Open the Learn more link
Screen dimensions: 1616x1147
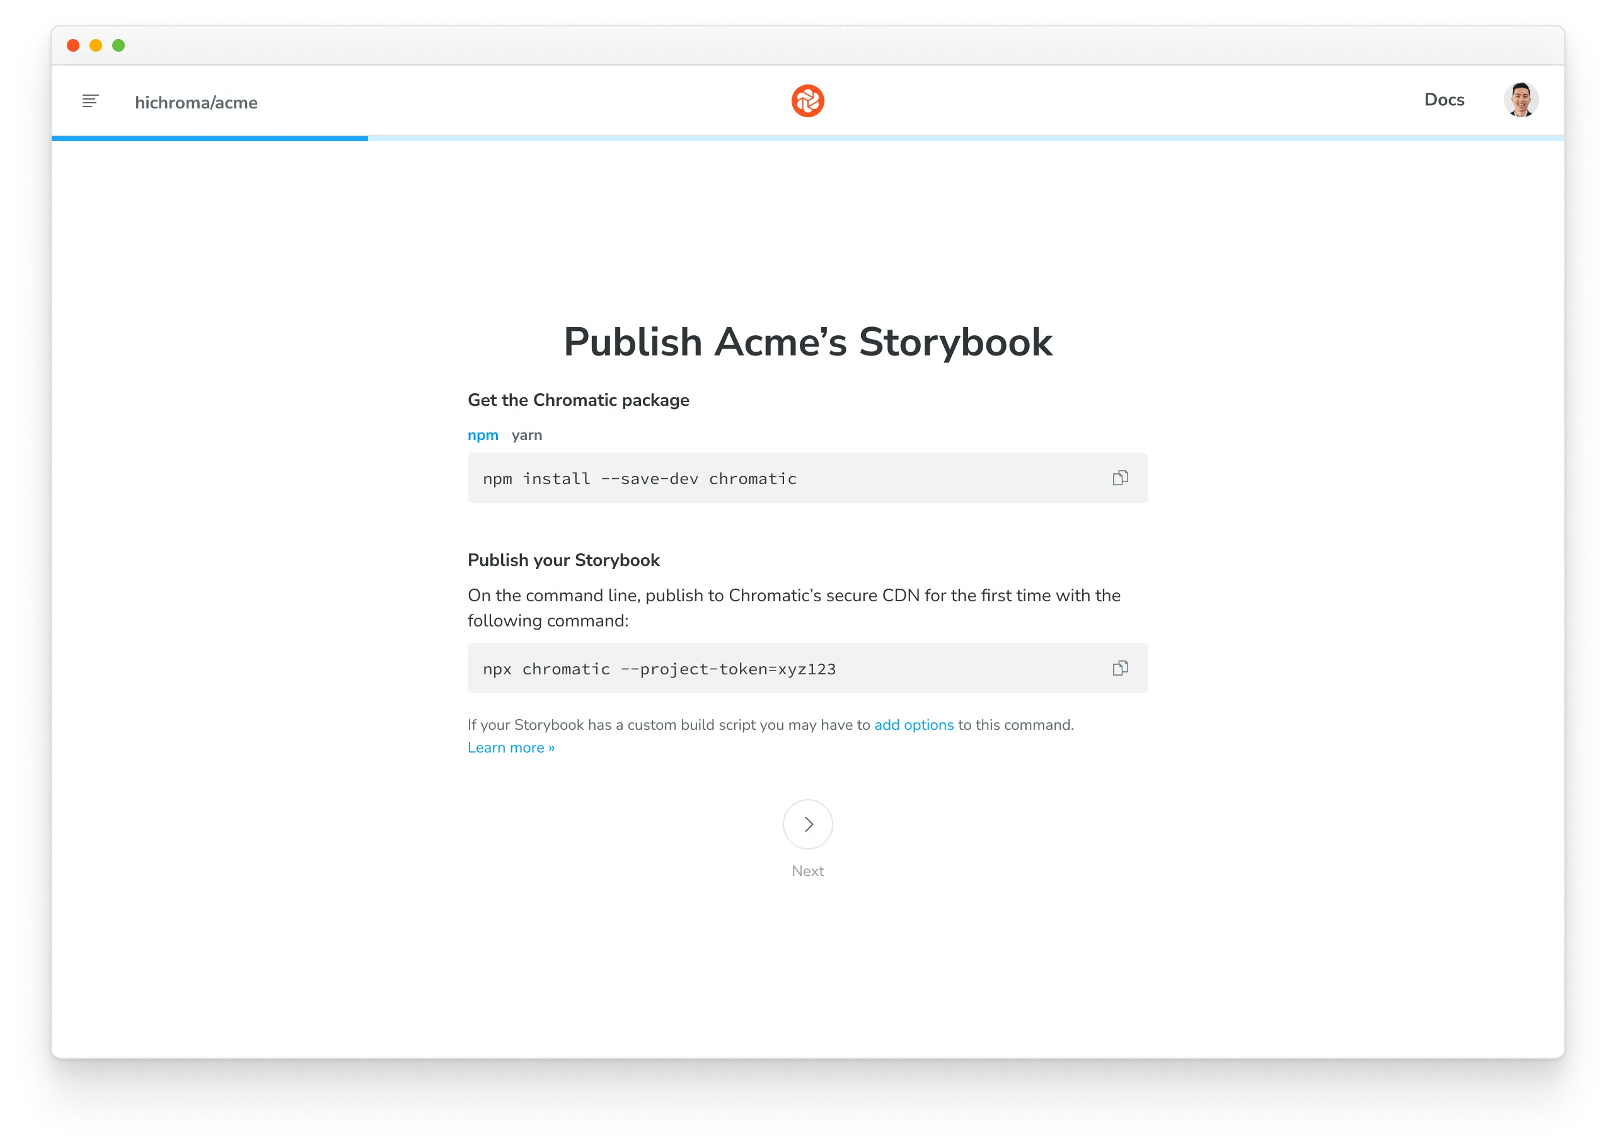click(511, 747)
